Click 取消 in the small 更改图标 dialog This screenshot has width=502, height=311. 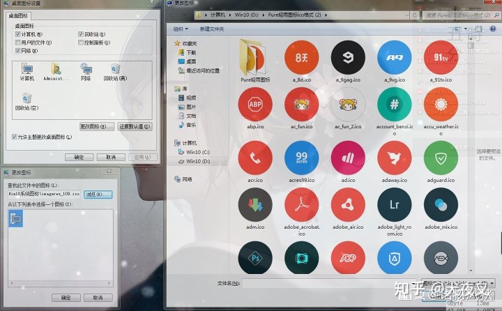click(x=98, y=298)
